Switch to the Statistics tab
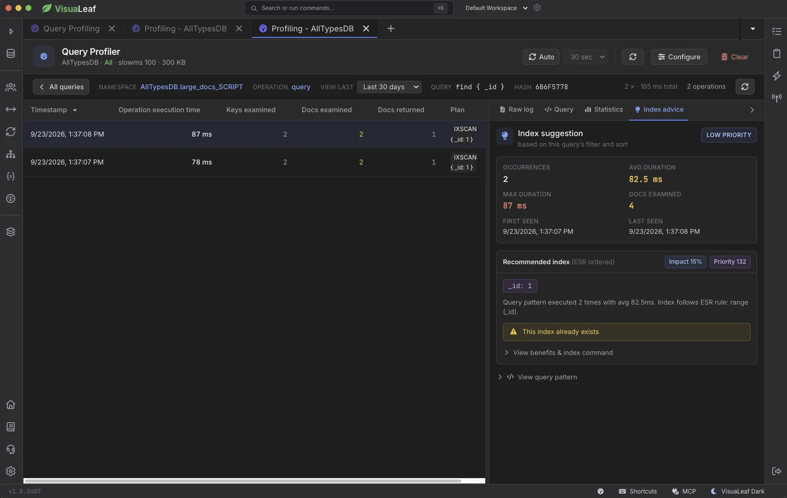Viewport: 787px width, 498px height. 603,109
